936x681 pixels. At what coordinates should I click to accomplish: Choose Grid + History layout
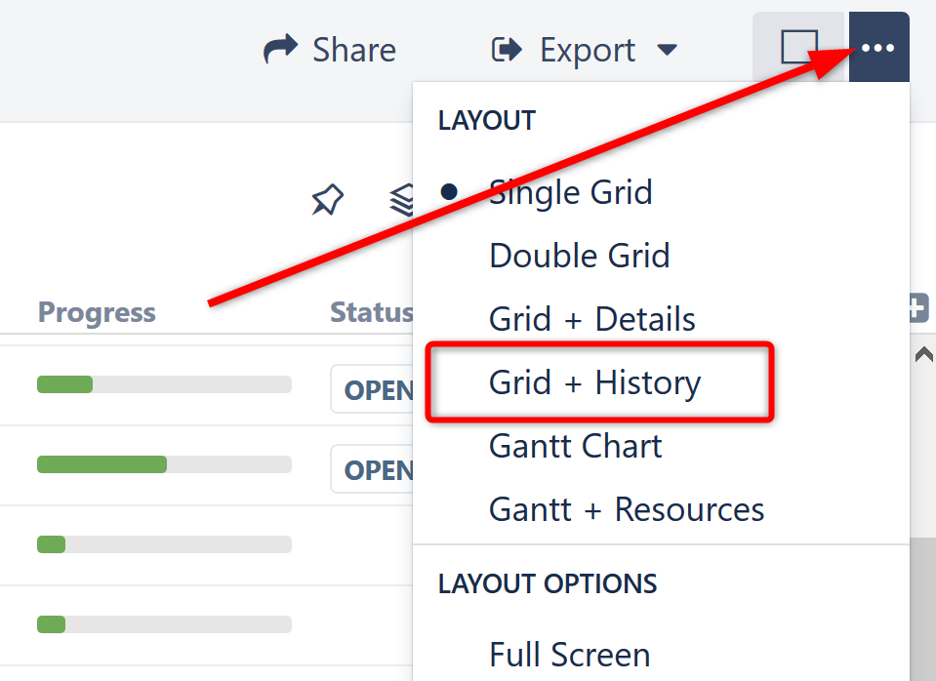coord(594,382)
